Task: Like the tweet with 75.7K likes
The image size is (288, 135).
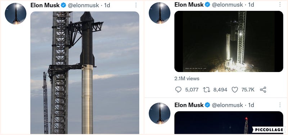Action: click(235, 90)
